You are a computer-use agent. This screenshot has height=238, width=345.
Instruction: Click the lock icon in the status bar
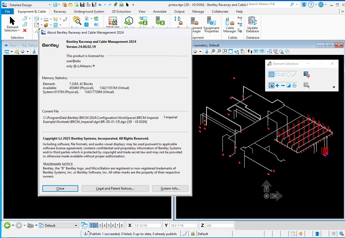click(x=193, y=234)
